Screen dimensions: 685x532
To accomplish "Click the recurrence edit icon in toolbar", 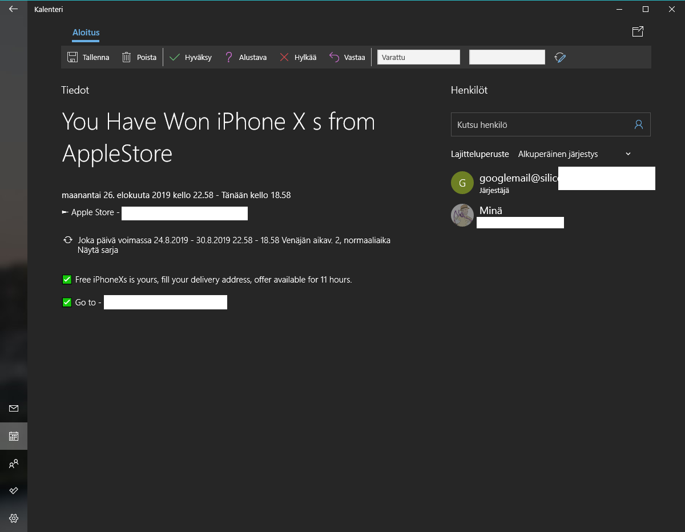I will click(560, 57).
